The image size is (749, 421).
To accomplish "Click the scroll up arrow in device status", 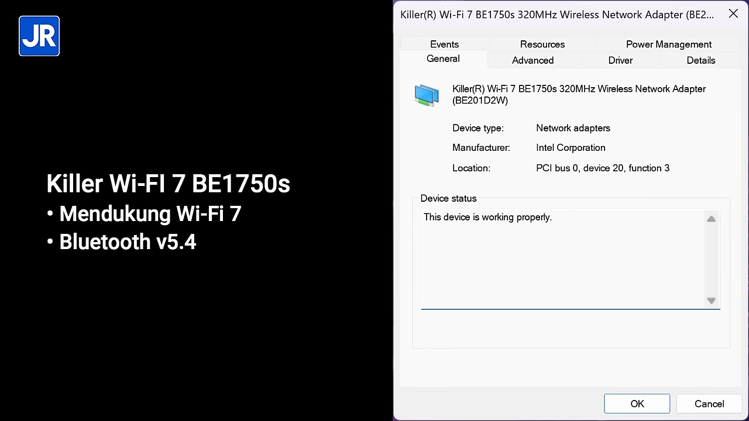I will pos(711,219).
